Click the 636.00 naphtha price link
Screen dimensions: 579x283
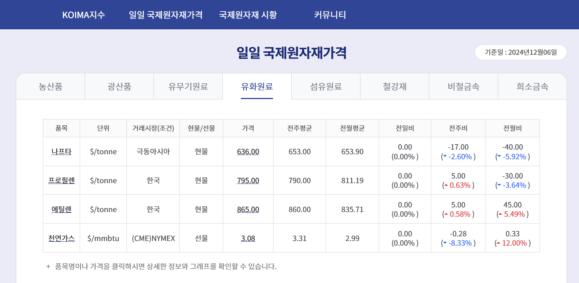(x=248, y=152)
